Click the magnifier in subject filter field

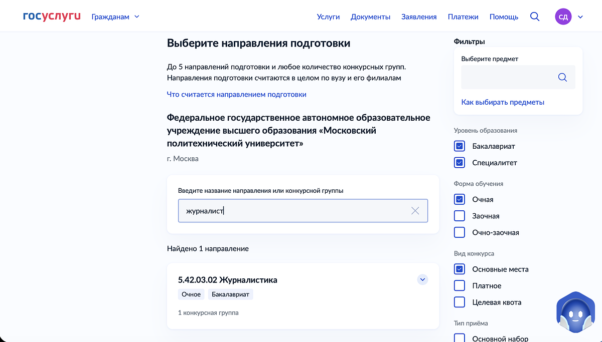[562, 77]
